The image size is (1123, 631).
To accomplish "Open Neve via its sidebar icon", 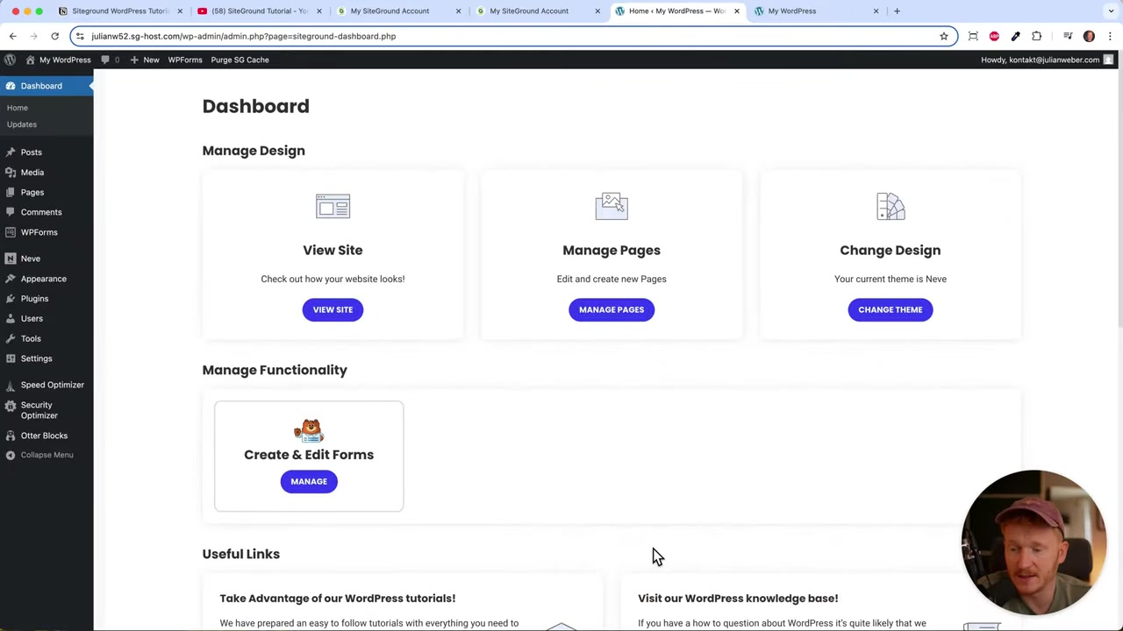I will click(11, 259).
